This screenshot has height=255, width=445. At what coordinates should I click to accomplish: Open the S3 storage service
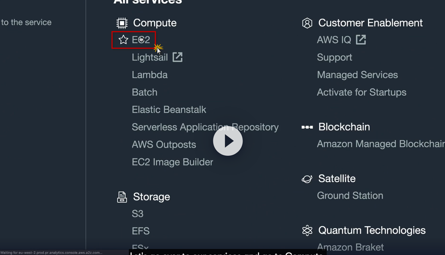tap(137, 214)
